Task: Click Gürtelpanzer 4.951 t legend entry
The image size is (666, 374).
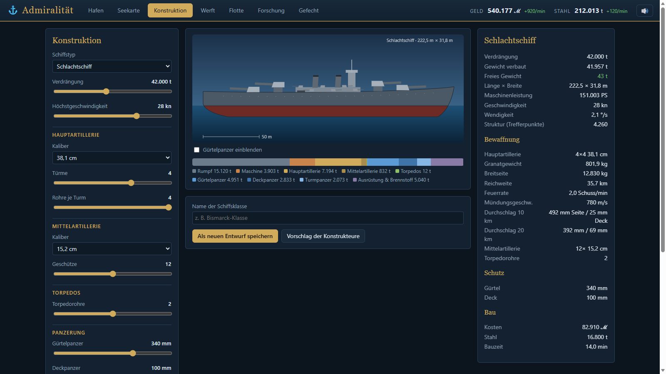Action: pyautogui.click(x=217, y=180)
